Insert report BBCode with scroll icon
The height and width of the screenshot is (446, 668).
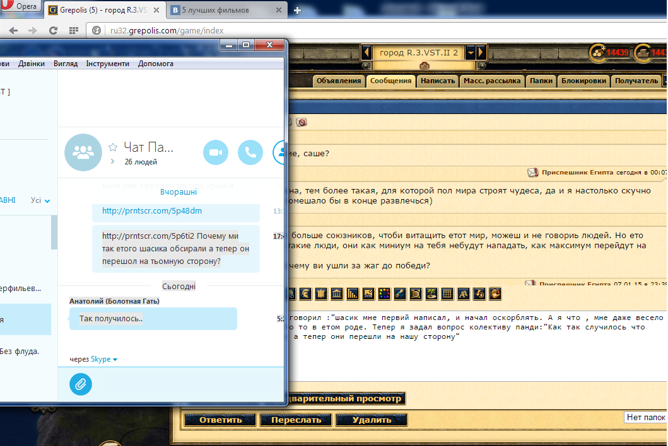[x=400, y=294]
